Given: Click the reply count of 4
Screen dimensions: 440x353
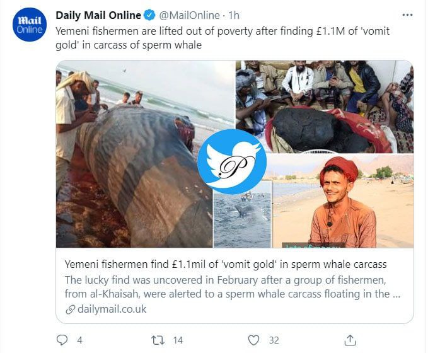Looking at the screenshot, I should 79,340.
